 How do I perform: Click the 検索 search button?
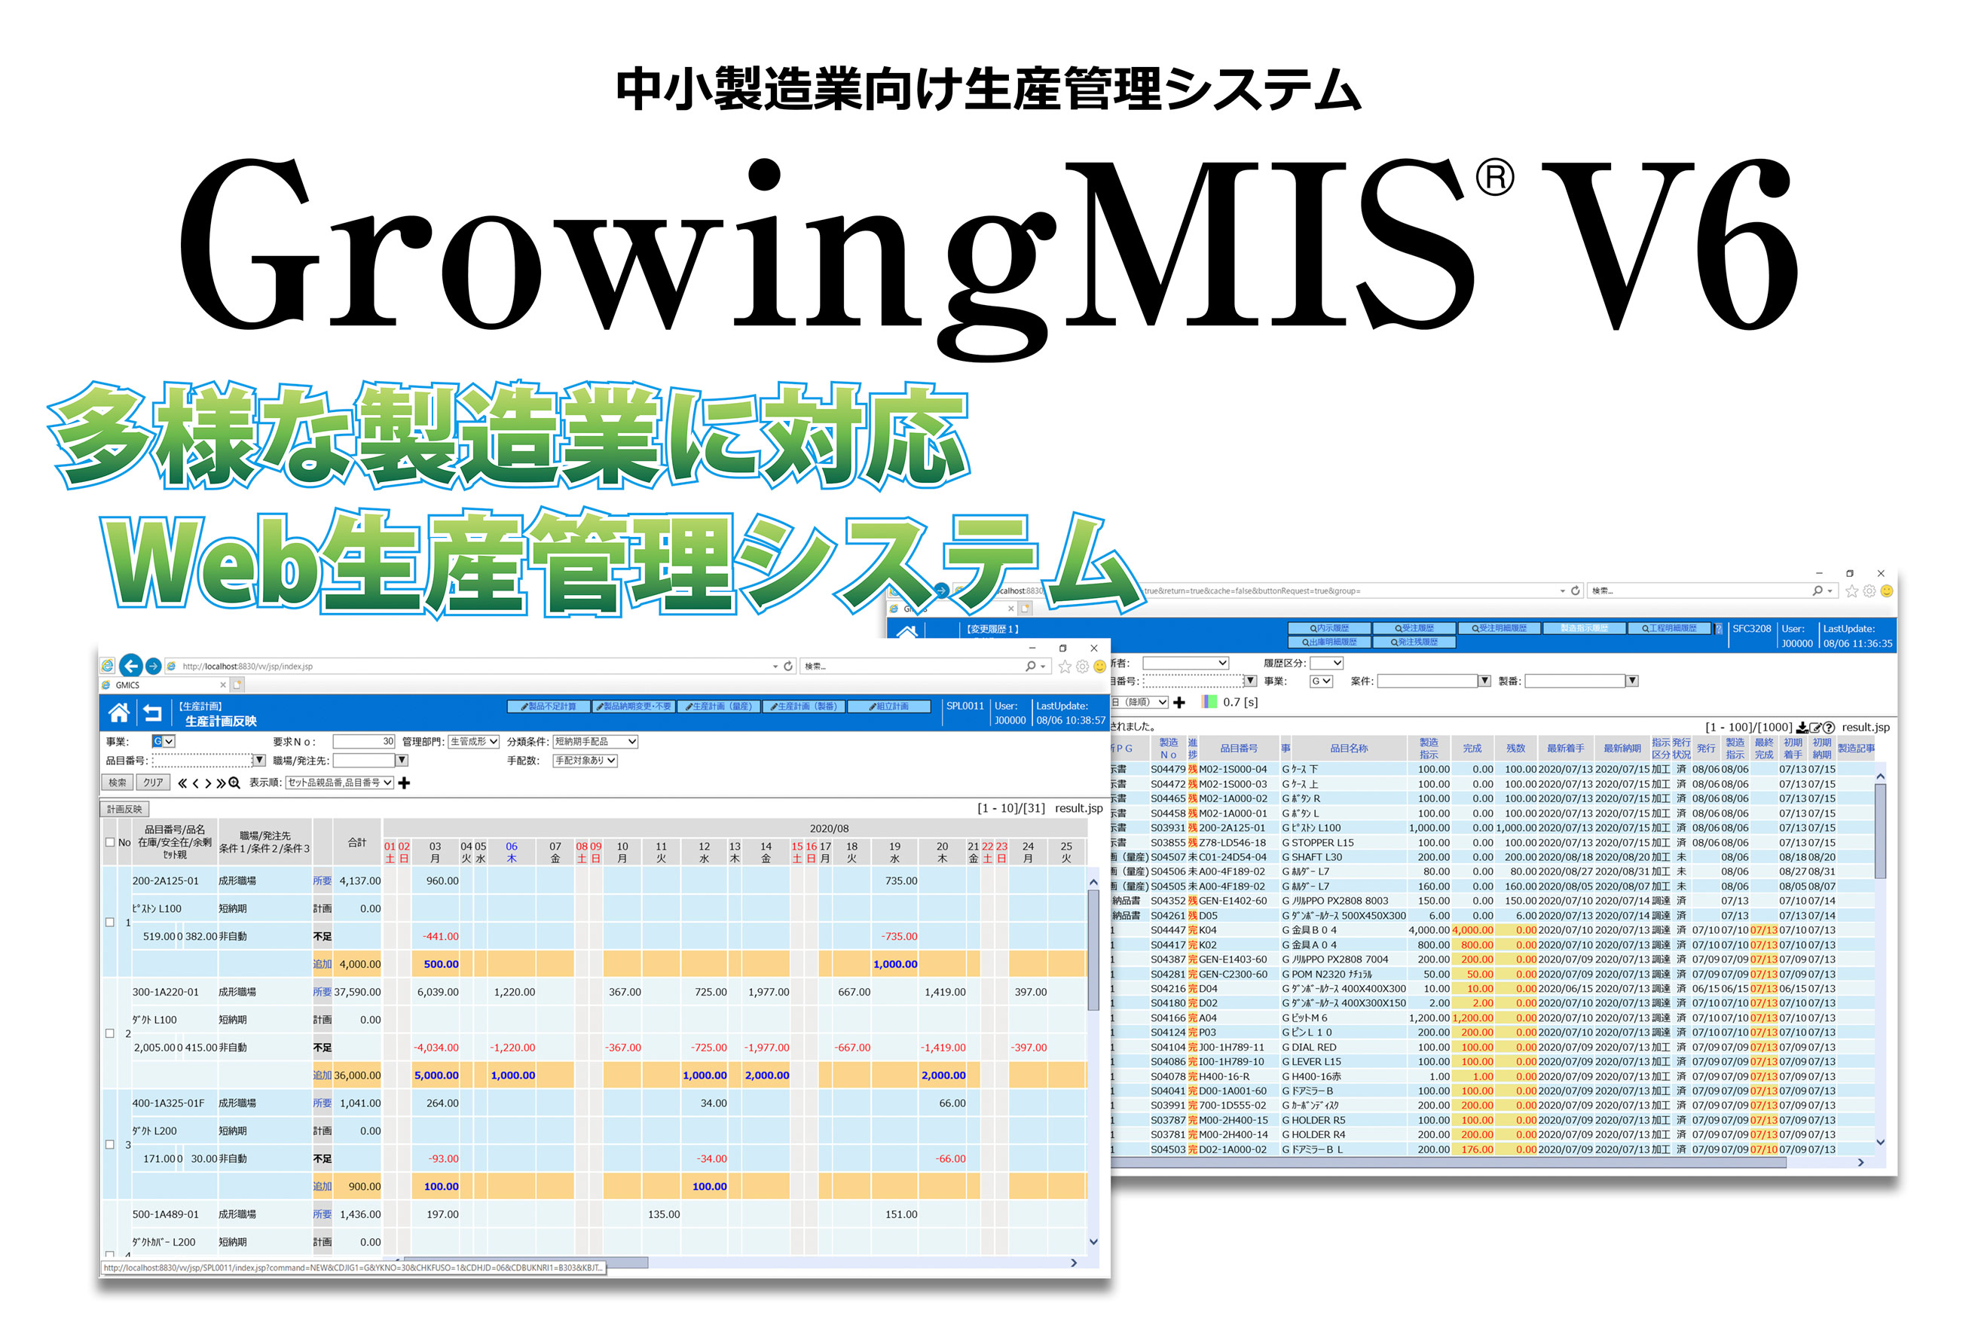(117, 783)
